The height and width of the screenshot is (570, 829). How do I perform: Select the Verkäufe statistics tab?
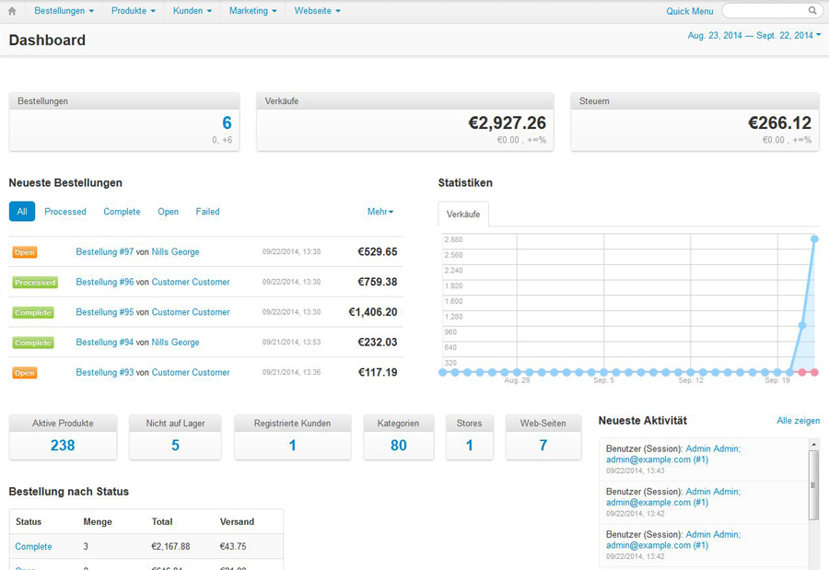pyautogui.click(x=463, y=215)
